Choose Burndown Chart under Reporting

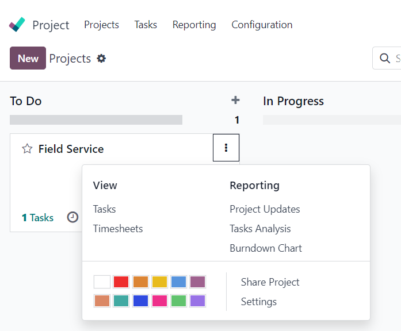(x=266, y=248)
